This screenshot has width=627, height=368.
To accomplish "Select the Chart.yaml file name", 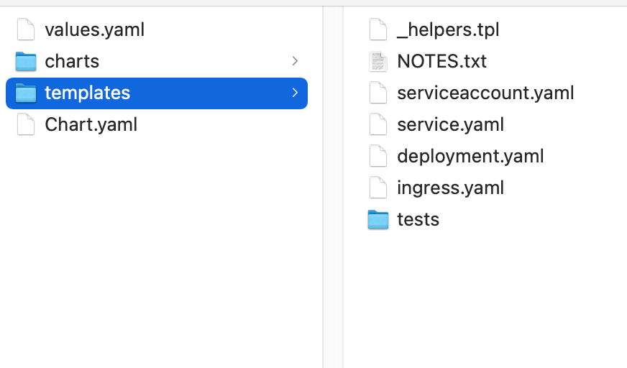I will 91,125.
